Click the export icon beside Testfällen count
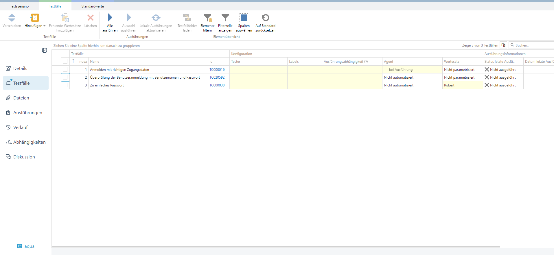Screen dimensions: 554x255 click(x=503, y=45)
